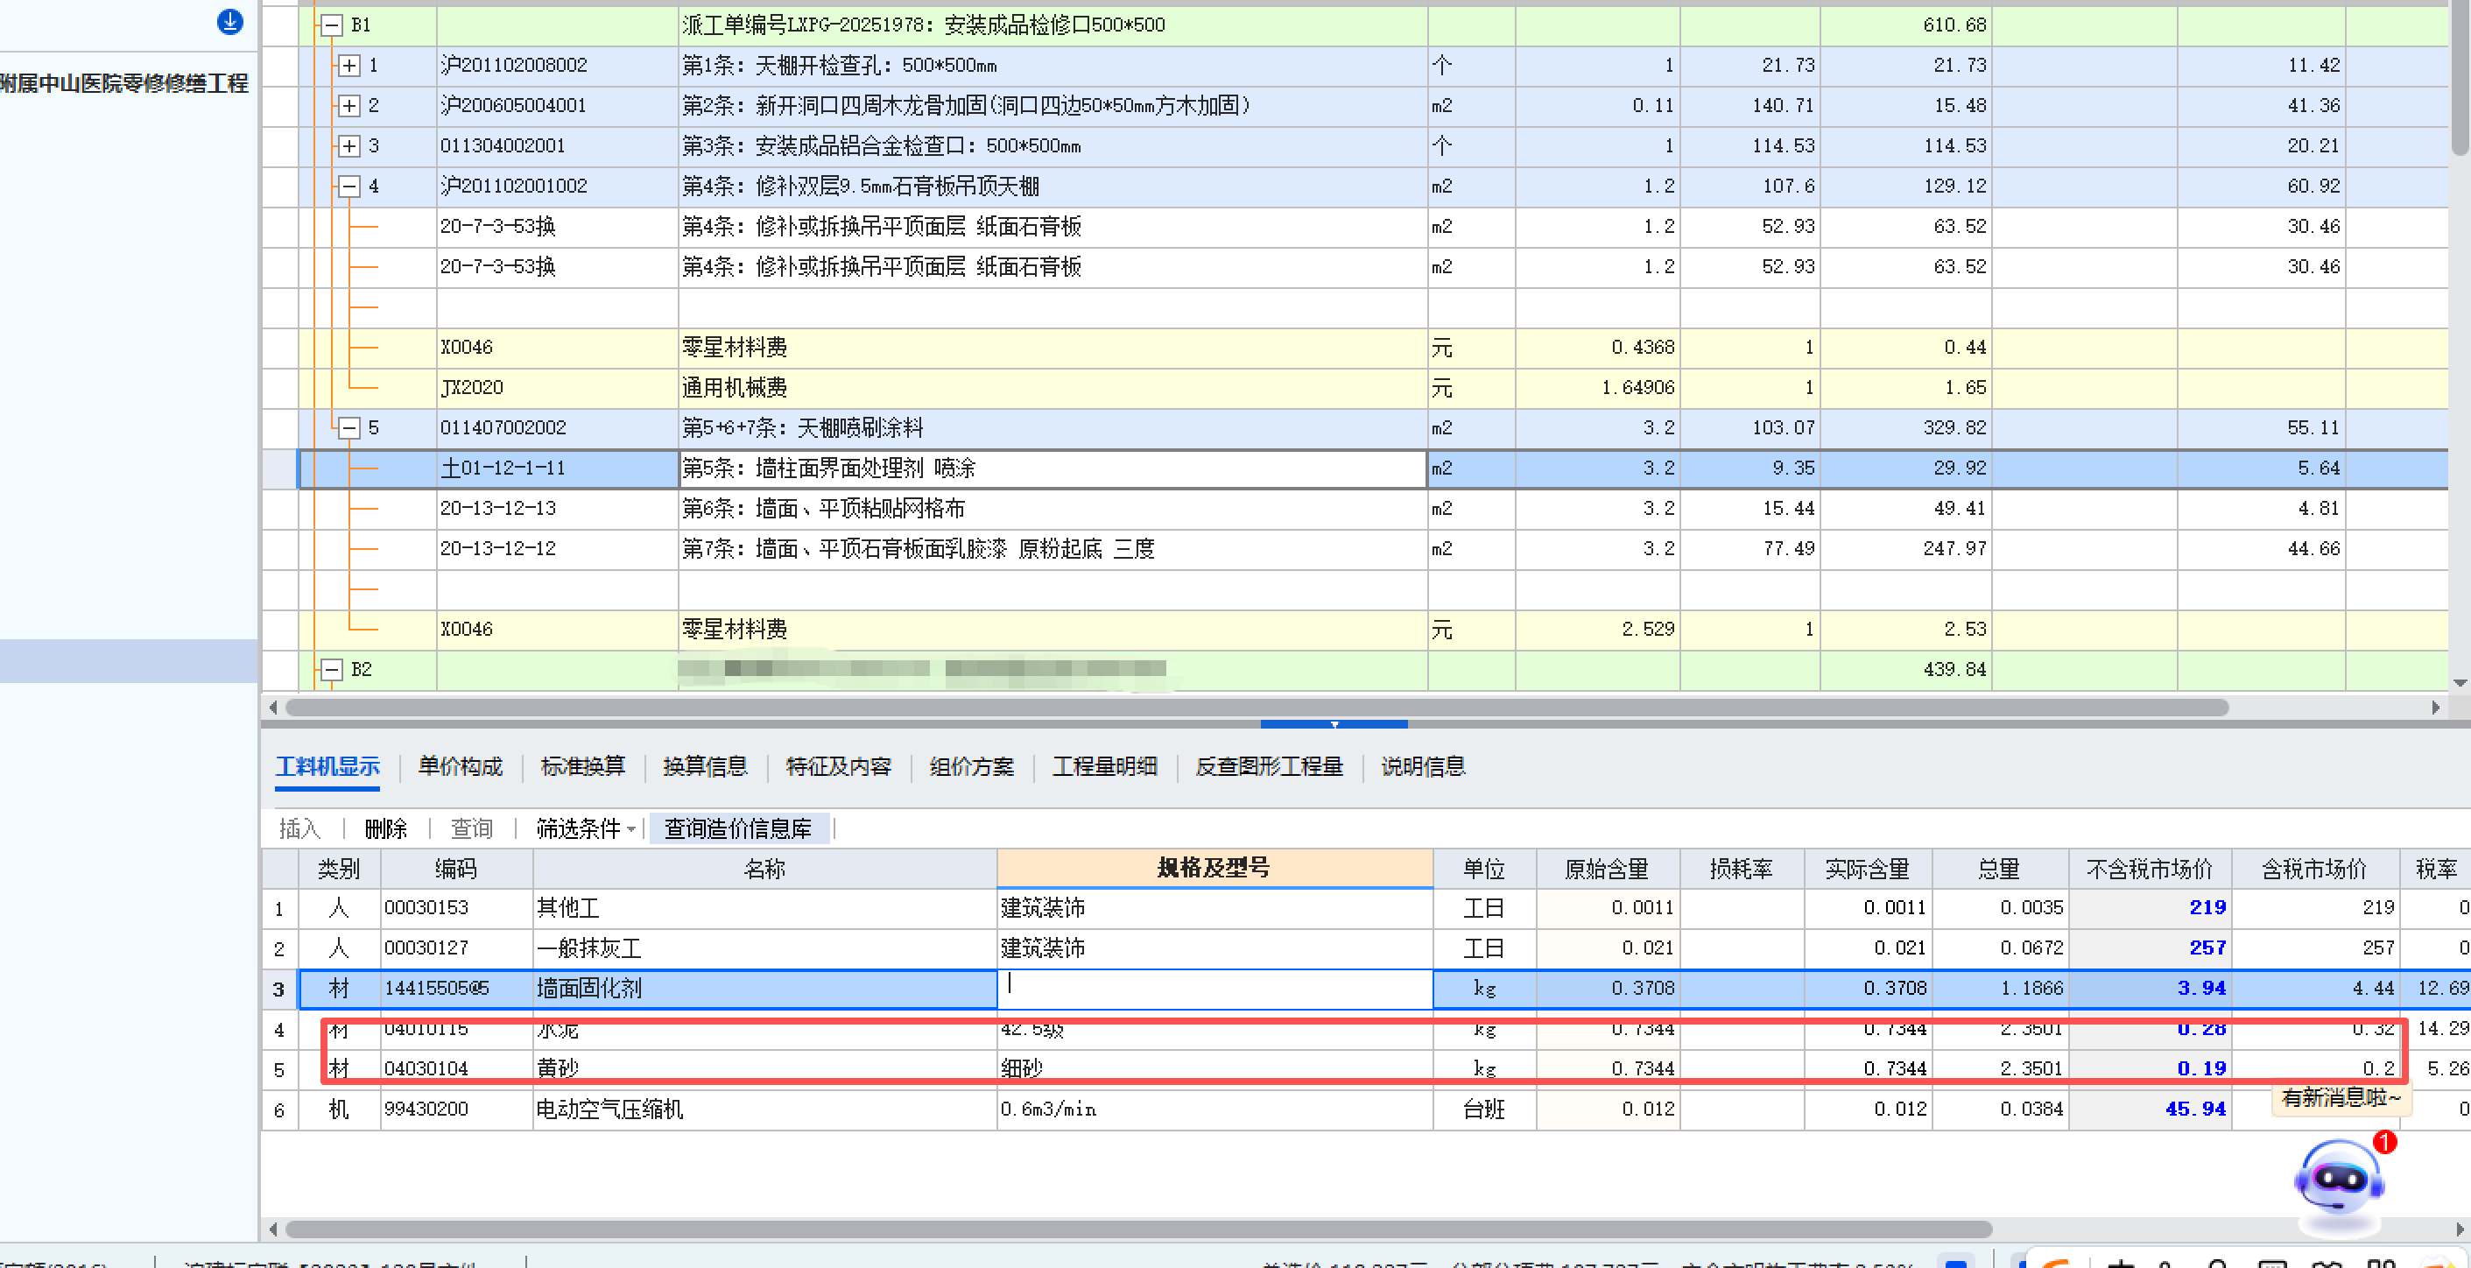
Task: Collapse row 5 天棚喷刷涂料 item
Action: 349,428
